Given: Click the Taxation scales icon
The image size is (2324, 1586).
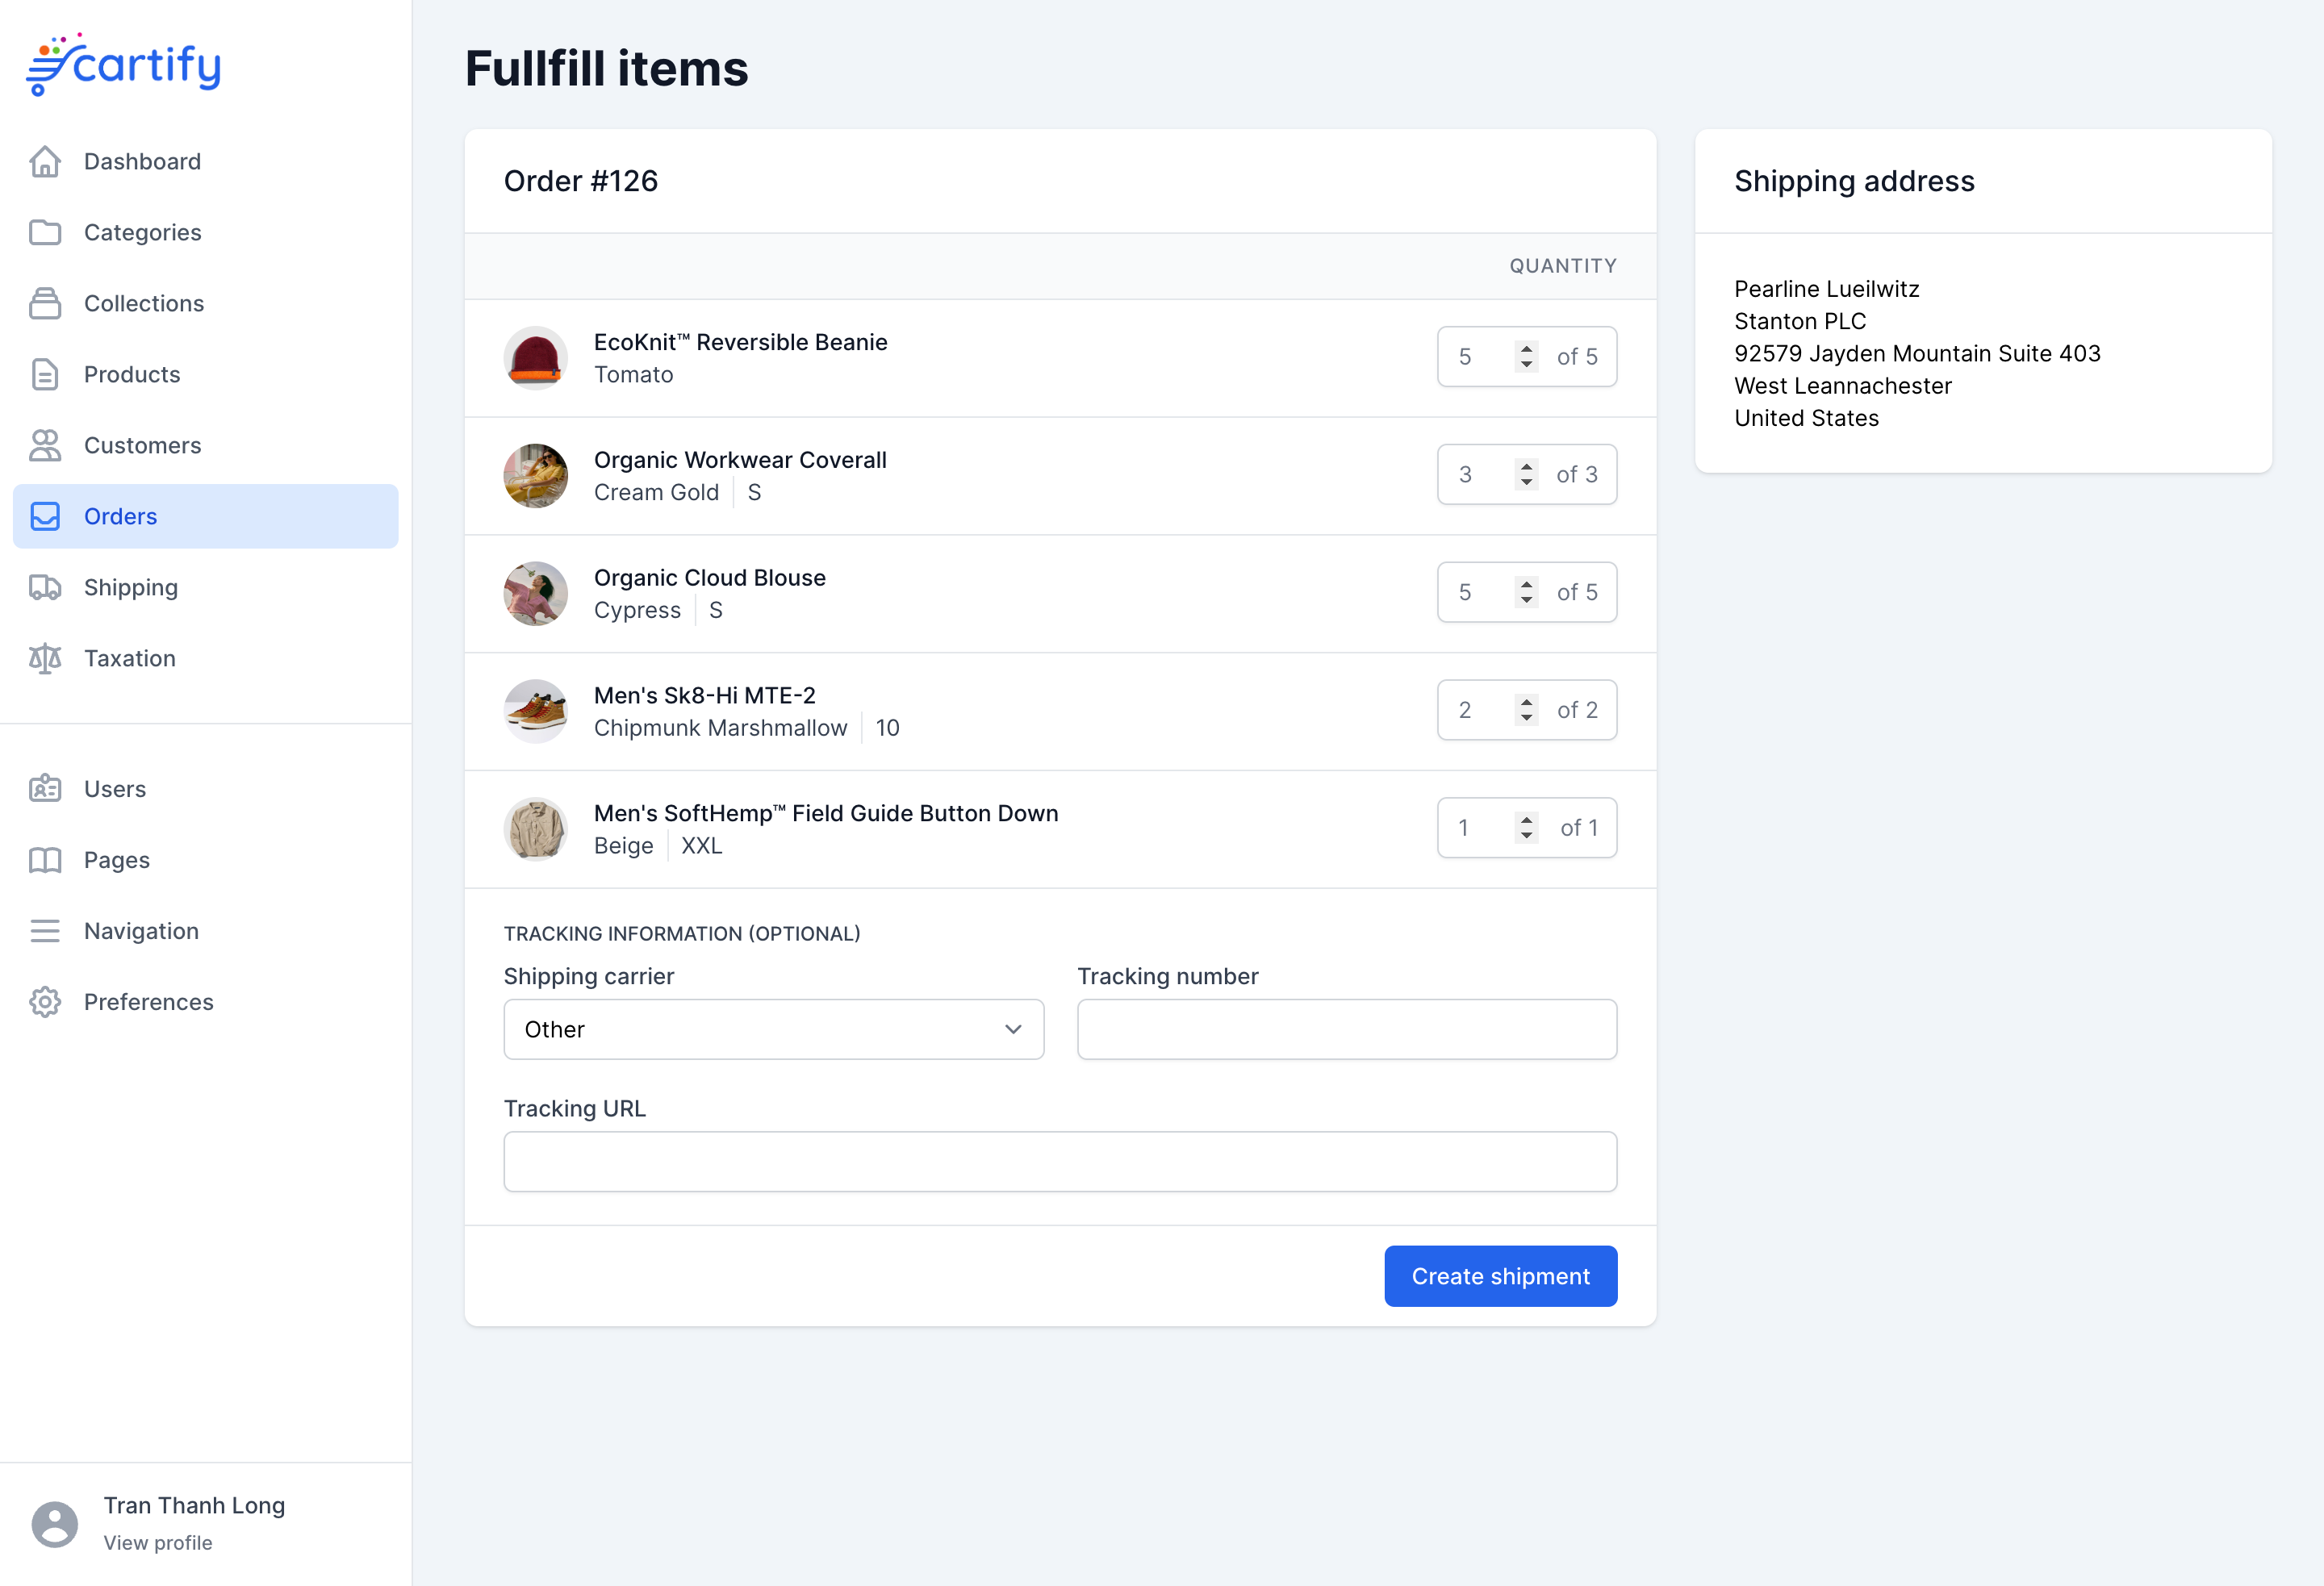Looking at the screenshot, I should coord(45,658).
